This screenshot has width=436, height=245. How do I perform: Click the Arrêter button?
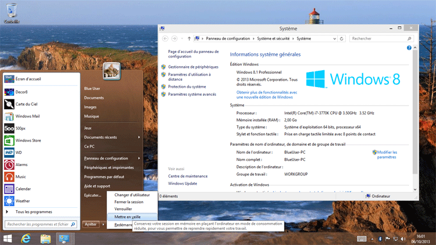click(90, 224)
